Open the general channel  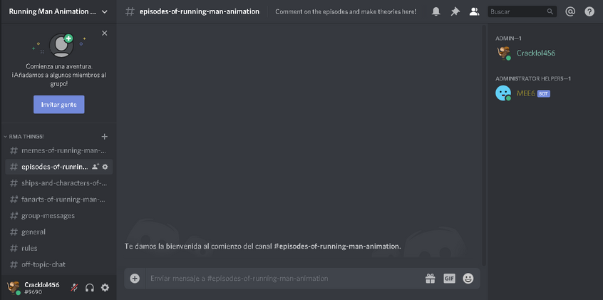click(x=33, y=232)
